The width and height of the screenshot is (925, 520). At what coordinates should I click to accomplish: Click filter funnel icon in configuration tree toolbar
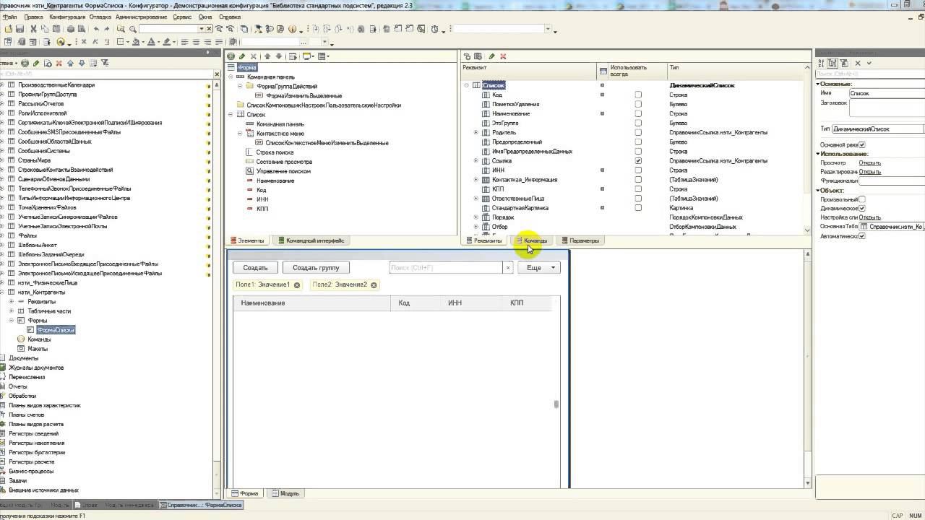click(x=105, y=63)
